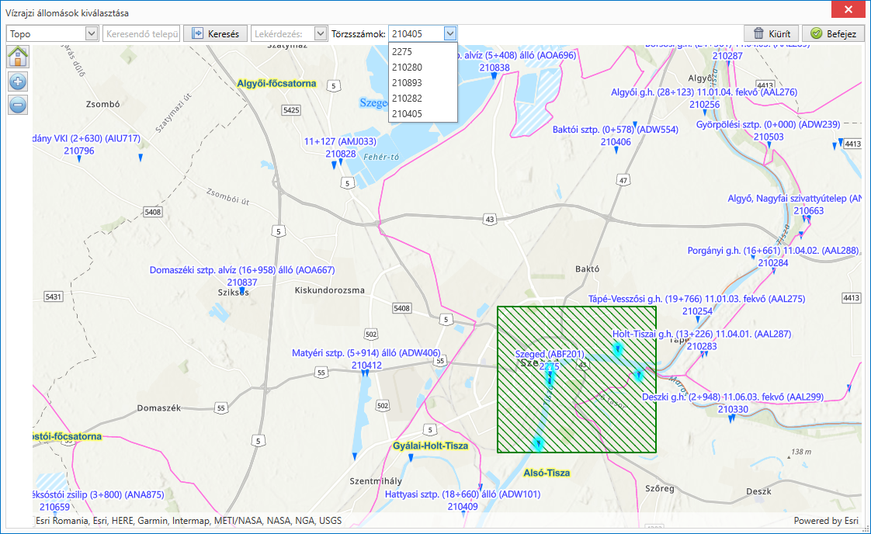Screen dimensions: 871x534
Task: Click the Holt-Tiszai g.h. (13+226) label
Action: (702, 334)
